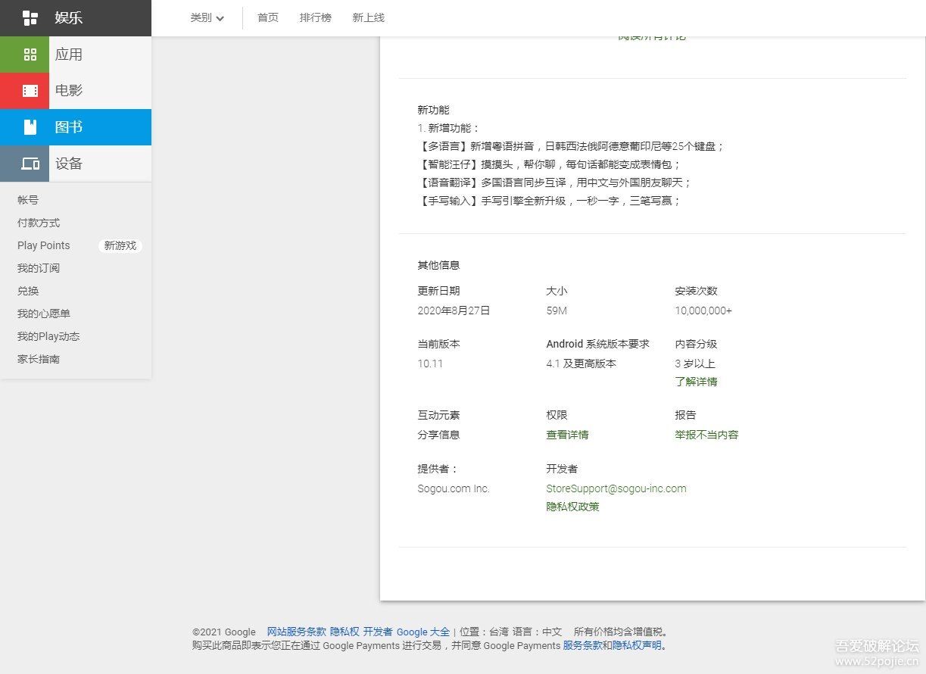This screenshot has width=926, height=674.
Task: Open the developer 隐私权政策 link
Action: pyautogui.click(x=573, y=507)
